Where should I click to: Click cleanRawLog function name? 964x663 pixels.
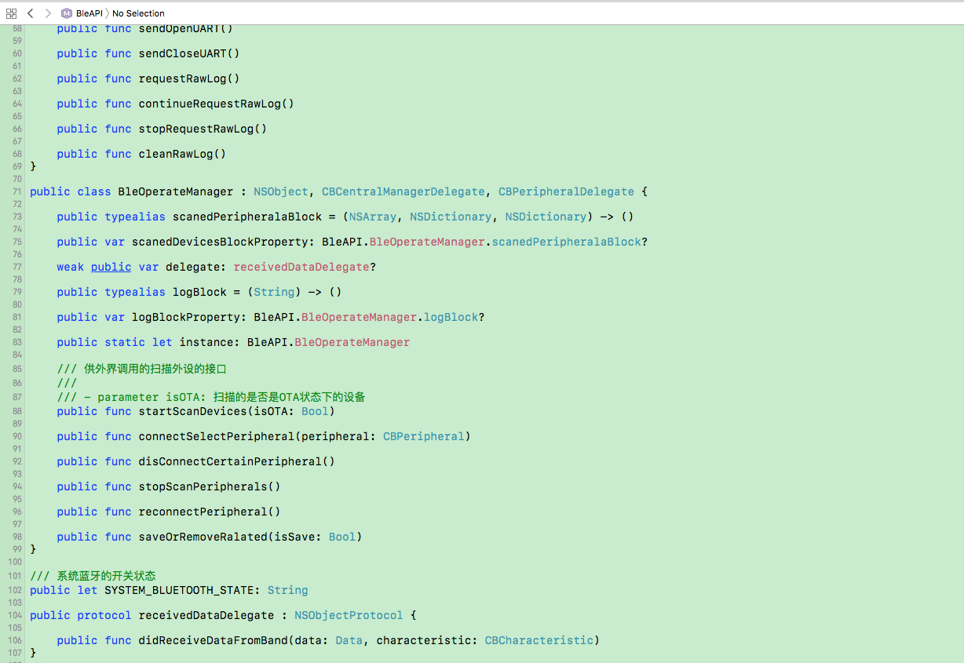176,154
